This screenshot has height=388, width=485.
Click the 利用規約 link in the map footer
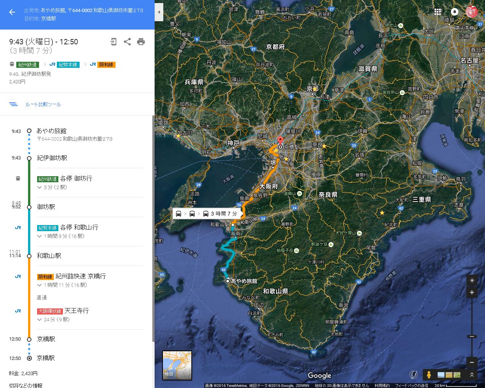pyautogui.click(x=382, y=386)
